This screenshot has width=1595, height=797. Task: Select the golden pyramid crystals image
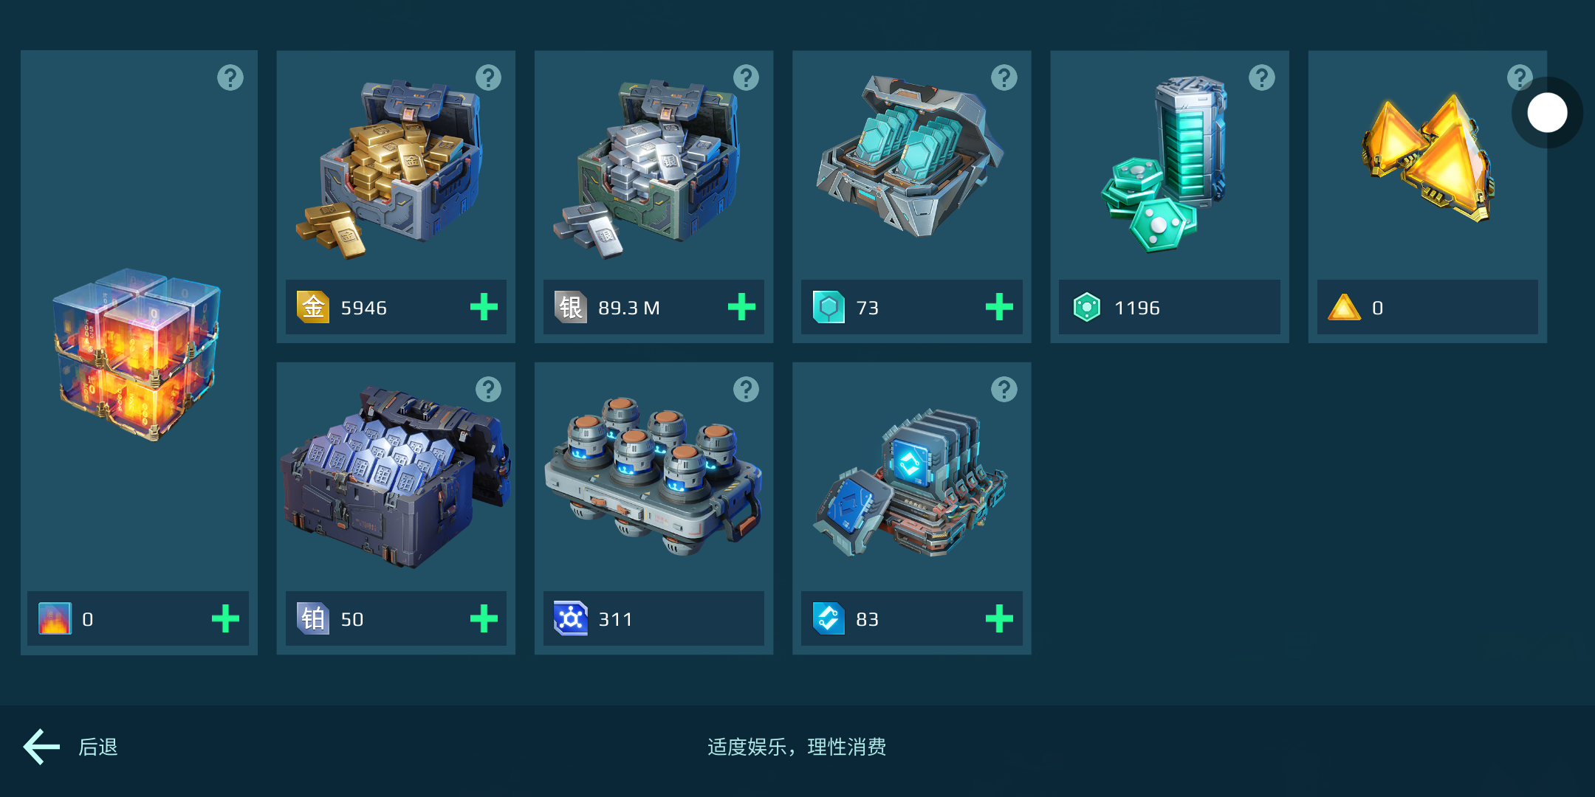point(1427,159)
